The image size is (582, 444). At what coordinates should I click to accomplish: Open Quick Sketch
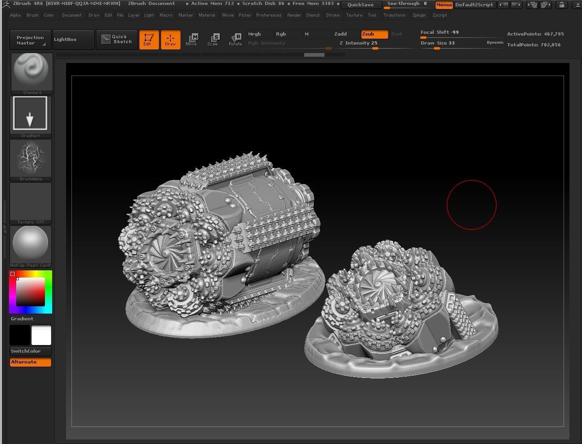116,39
